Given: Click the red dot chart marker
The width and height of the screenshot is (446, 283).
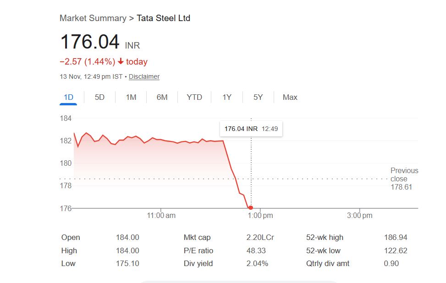Looking at the screenshot, I should tap(250, 208).
